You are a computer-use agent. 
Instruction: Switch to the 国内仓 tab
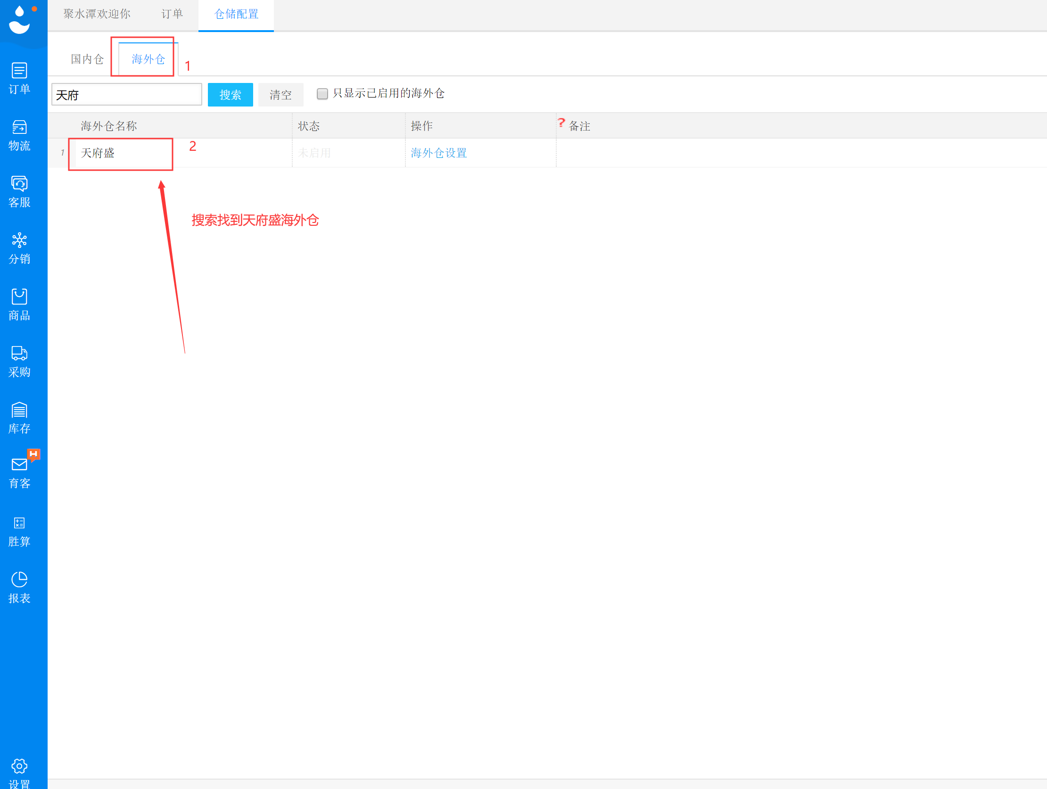point(86,59)
